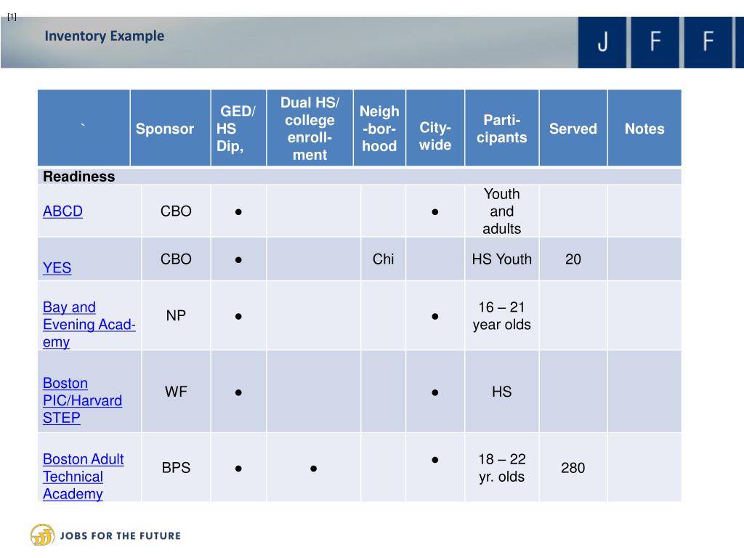Click the [1] footnote marker
Viewport: 744px width, 558px height.
12,17
